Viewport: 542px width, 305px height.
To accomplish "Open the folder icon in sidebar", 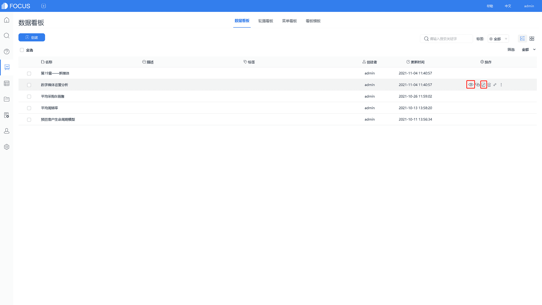I will (7, 99).
